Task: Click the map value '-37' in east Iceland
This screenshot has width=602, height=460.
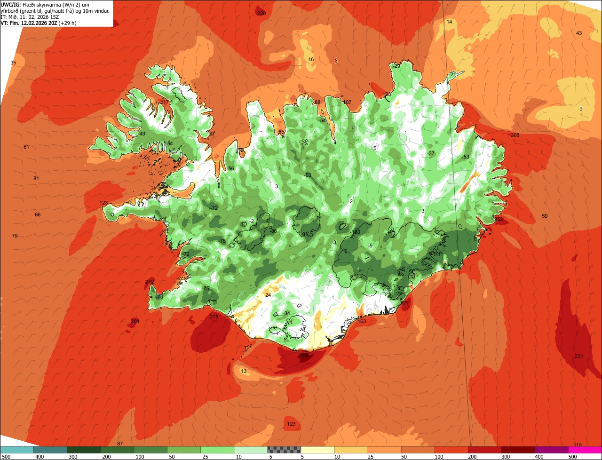Action: (x=431, y=153)
